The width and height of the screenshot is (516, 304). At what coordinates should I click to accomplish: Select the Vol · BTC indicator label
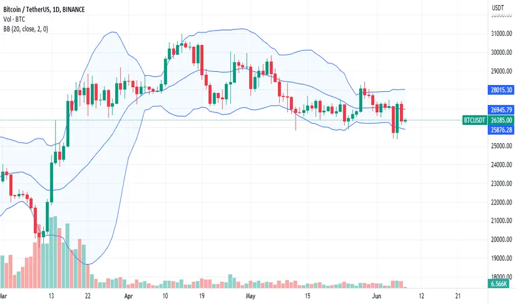point(14,19)
